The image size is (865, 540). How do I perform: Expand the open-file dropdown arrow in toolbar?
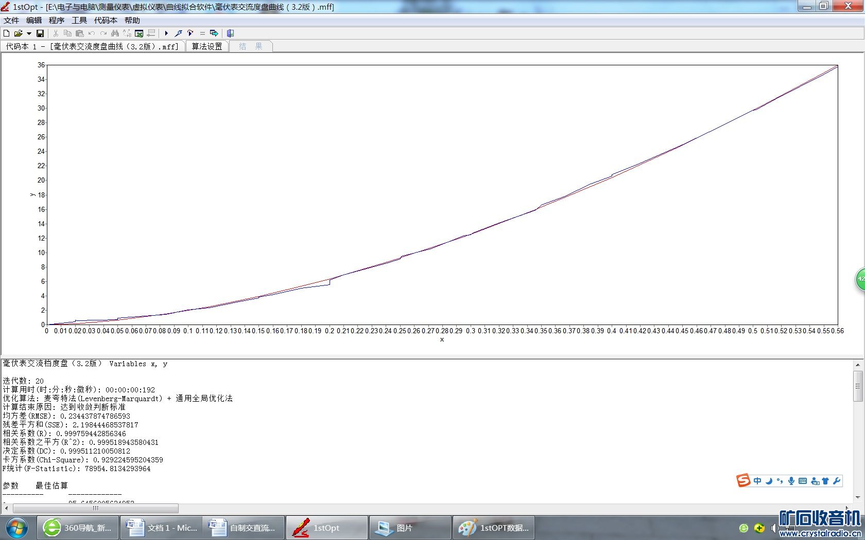[29, 33]
